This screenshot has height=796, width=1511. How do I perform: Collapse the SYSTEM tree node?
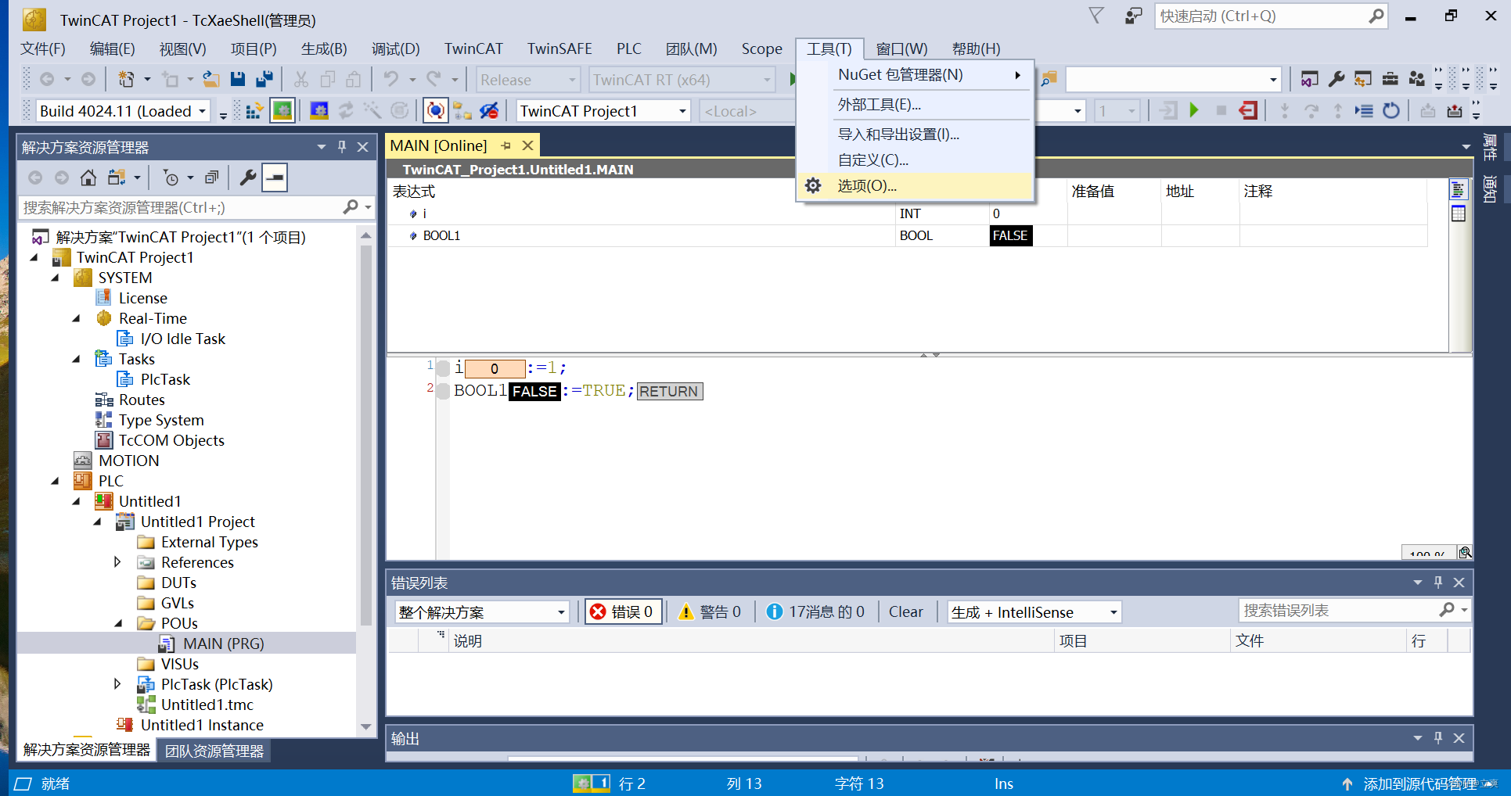click(55, 278)
